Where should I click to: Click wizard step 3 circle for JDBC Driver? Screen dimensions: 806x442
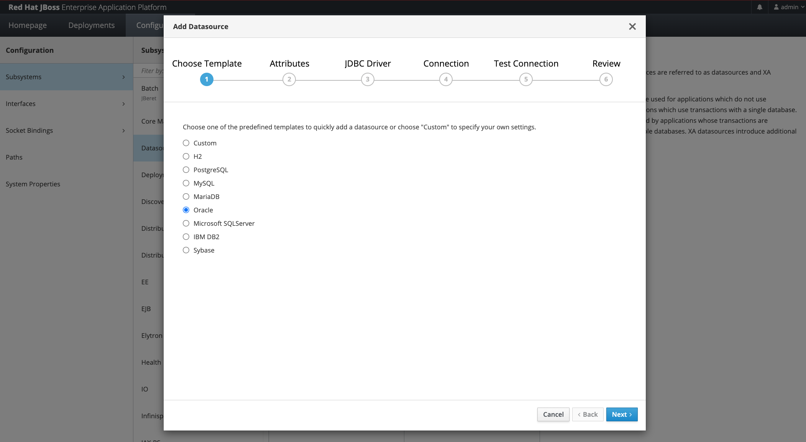coord(367,79)
